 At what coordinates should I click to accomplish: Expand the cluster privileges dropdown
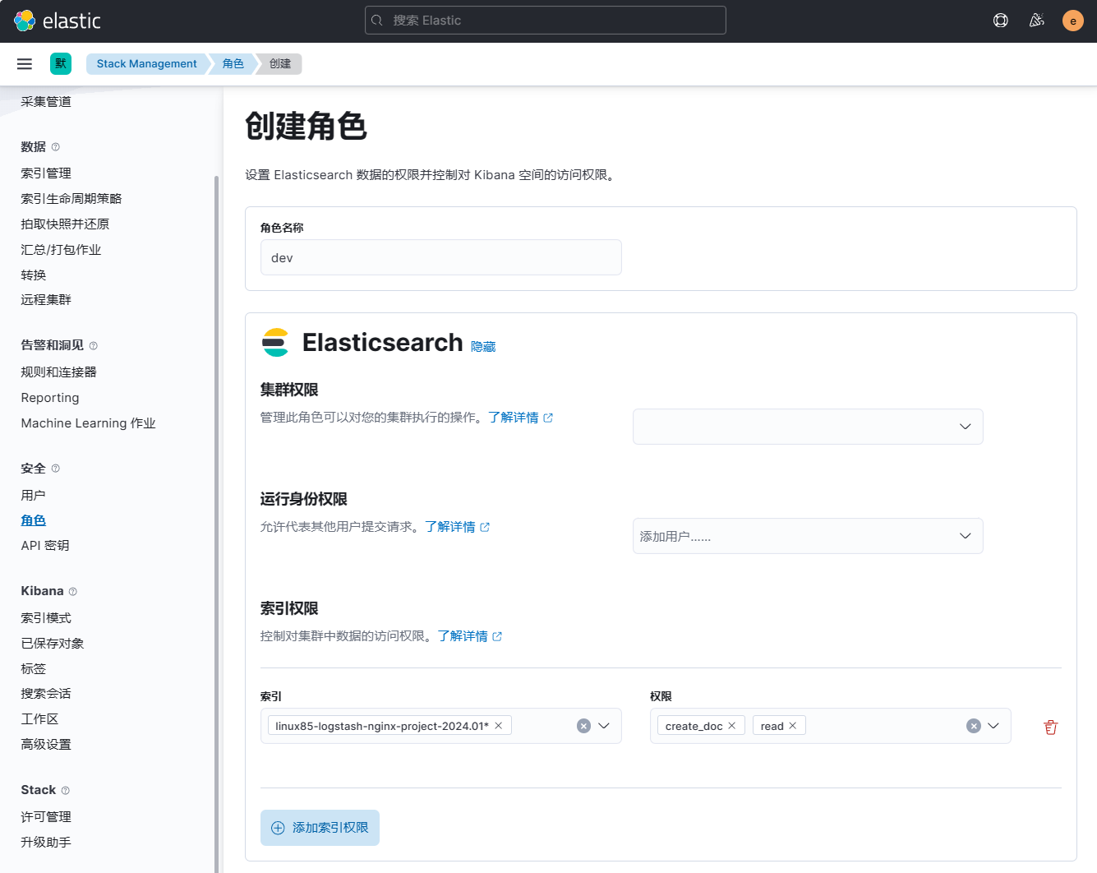(x=965, y=427)
